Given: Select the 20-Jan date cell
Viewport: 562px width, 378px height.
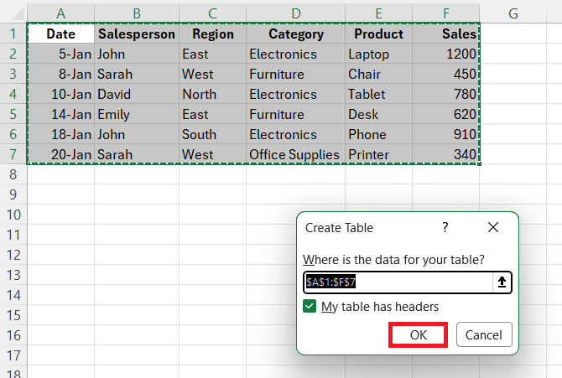Looking at the screenshot, I should (60, 154).
